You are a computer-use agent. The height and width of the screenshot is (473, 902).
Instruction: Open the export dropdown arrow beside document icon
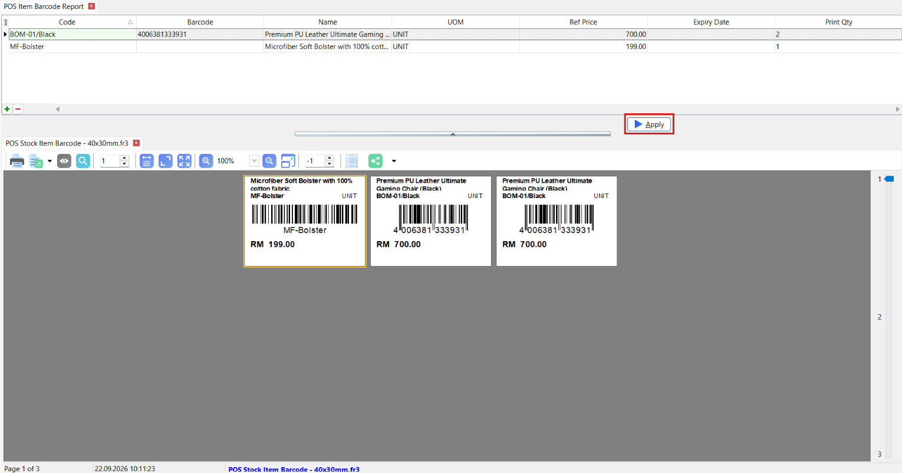(x=50, y=161)
